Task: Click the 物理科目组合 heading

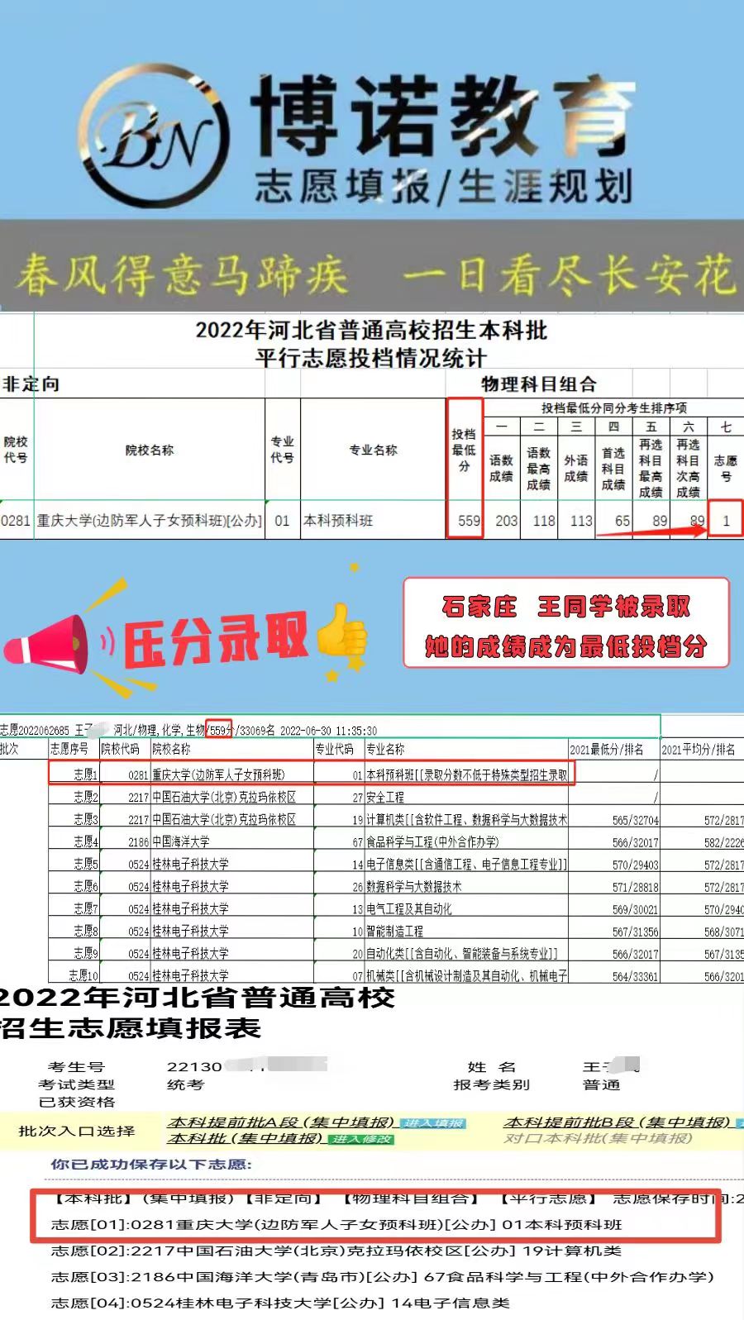Action: (x=539, y=384)
